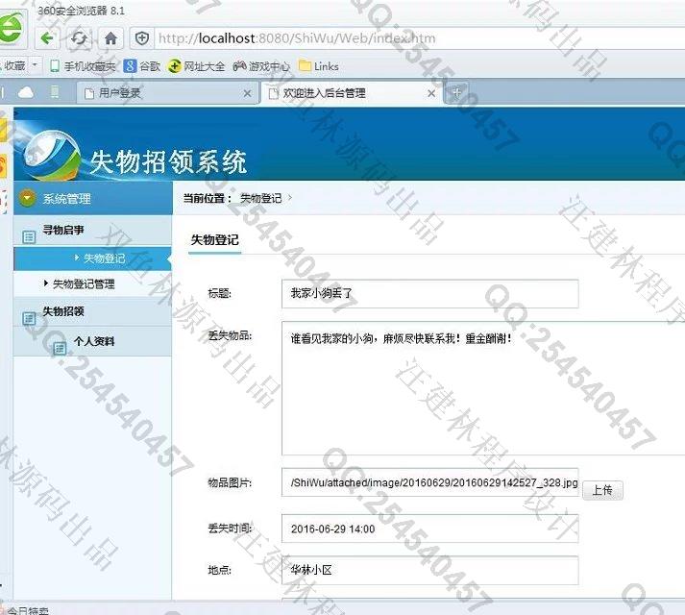Click the cloud icon left of tabs
The width and height of the screenshot is (685, 615).
pos(26,92)
